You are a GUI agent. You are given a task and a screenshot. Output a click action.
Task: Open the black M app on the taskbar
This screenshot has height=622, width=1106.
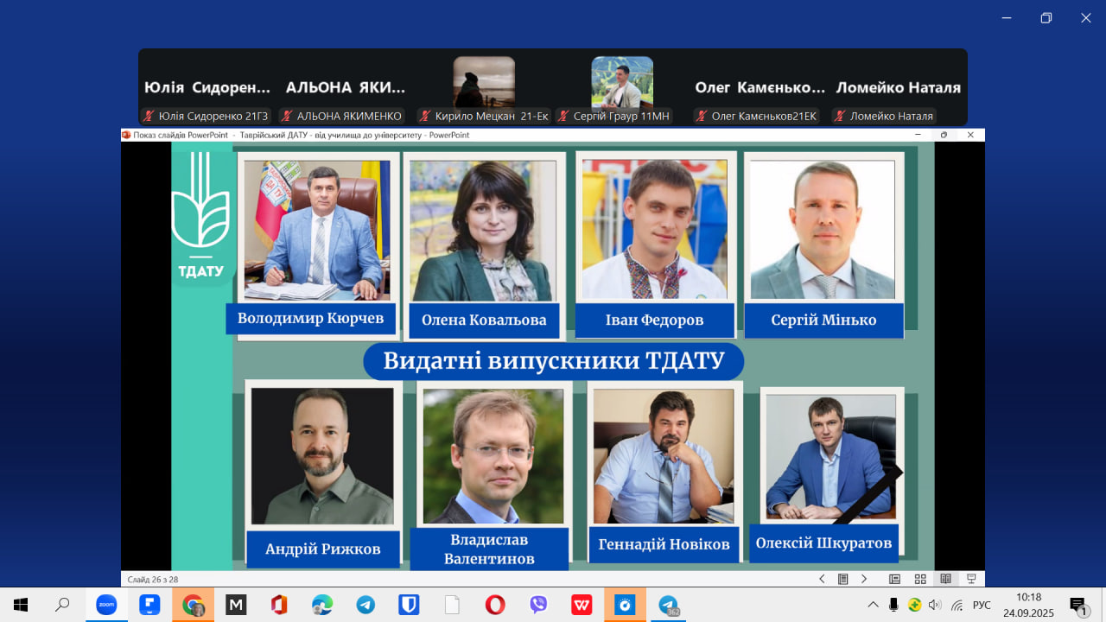tap(236, 605)
